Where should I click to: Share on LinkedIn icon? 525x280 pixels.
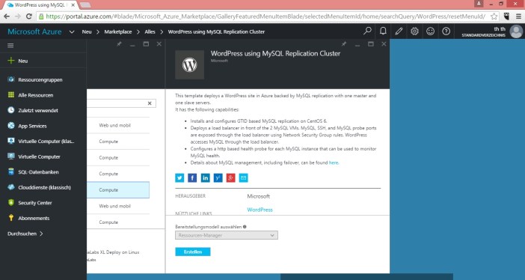coord(205,177)
